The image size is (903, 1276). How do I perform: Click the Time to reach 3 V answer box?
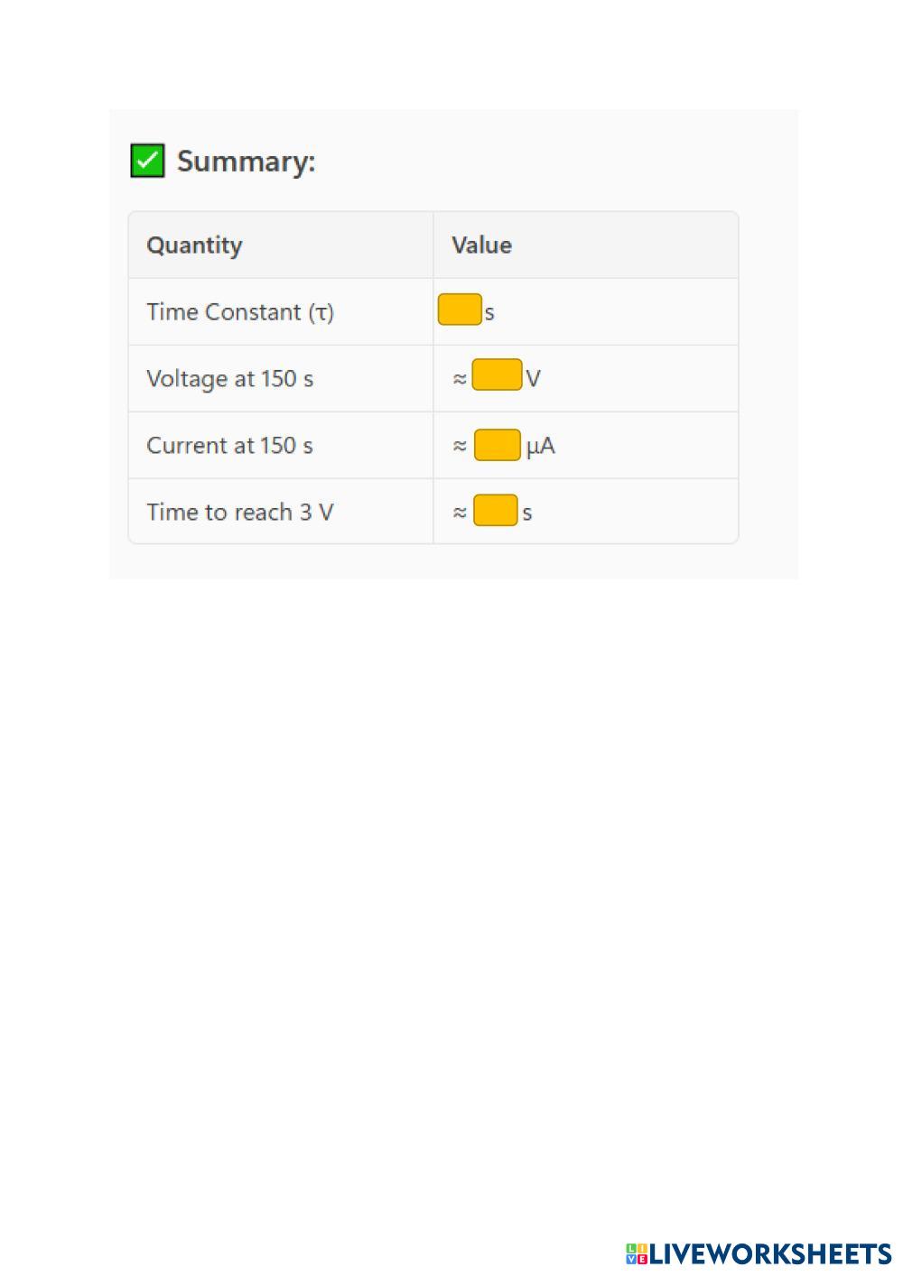(x=496, y=510)
